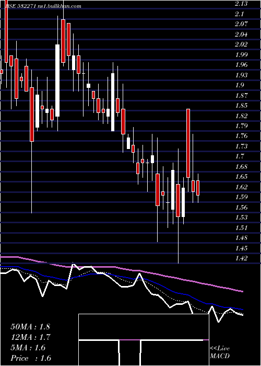Screen dimensions: 261x366
Task: Click the 12MA : 1.7 readout
Action: tap(30, 337)
